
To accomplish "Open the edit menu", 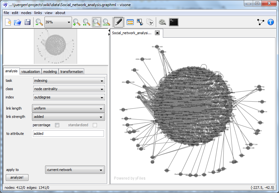I will [x=15, y=13].
